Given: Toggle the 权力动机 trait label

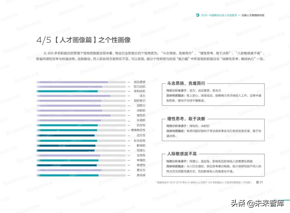Looking at the screenshot, I should coord(139,86).
